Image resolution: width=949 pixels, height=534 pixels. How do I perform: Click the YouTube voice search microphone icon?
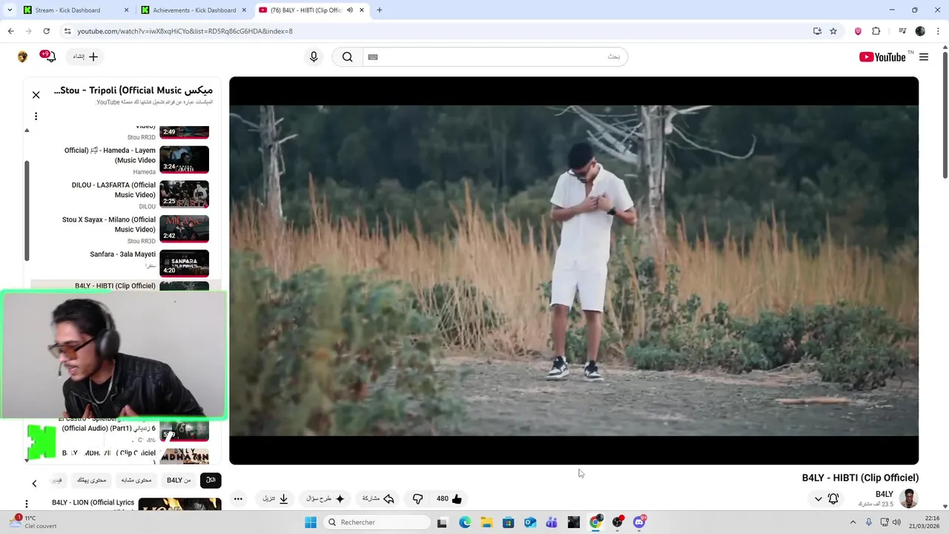pos(314,57)
